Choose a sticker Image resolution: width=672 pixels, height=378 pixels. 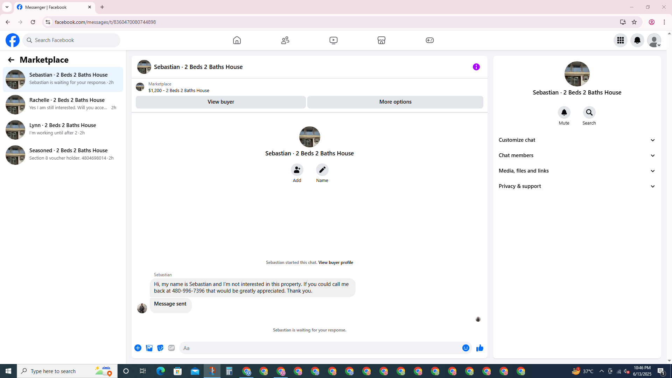point(160,348)
